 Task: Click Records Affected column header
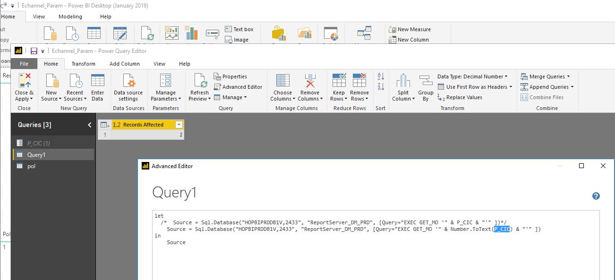[x=143, y=125]
